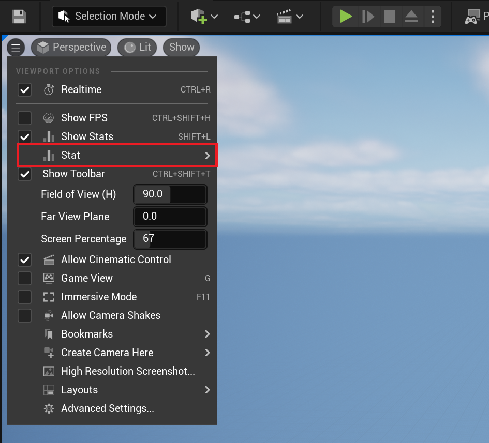The image size is (489, 443).
Task: Open the add content cube icon menu
Action: [204, 17]
